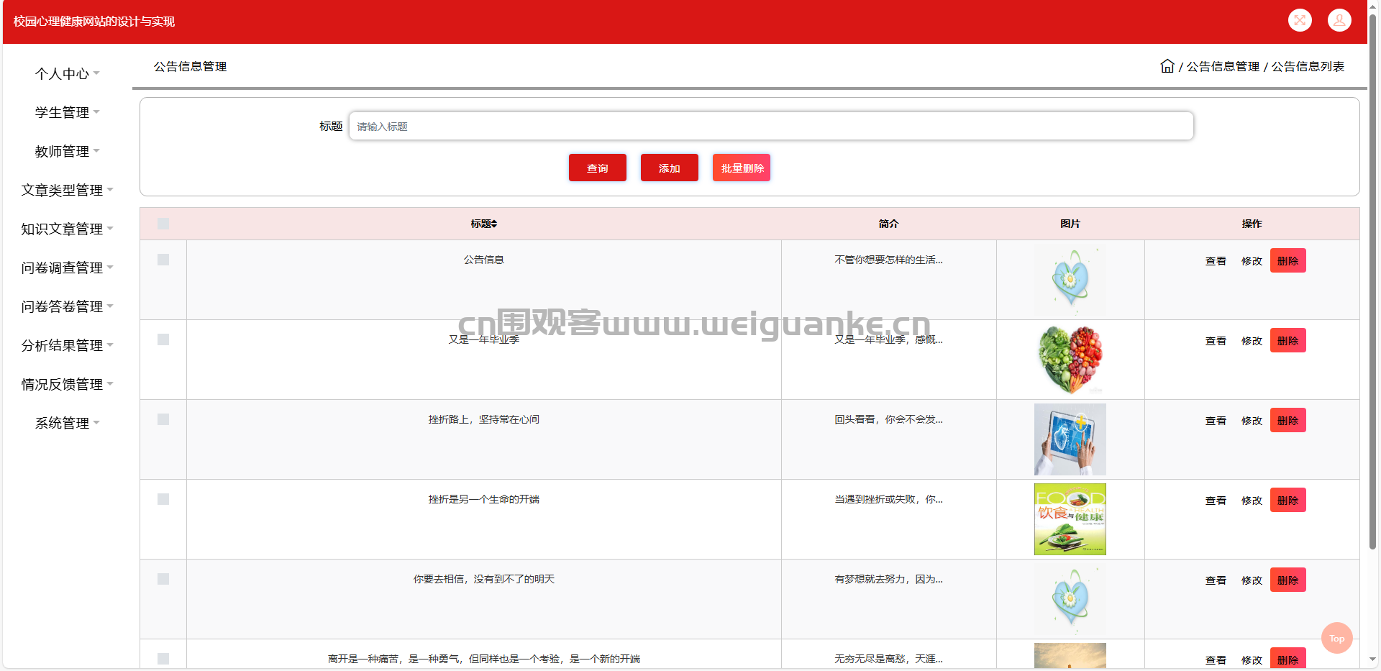
Task: Click the 简介 column header
Action: pos(888,224)
